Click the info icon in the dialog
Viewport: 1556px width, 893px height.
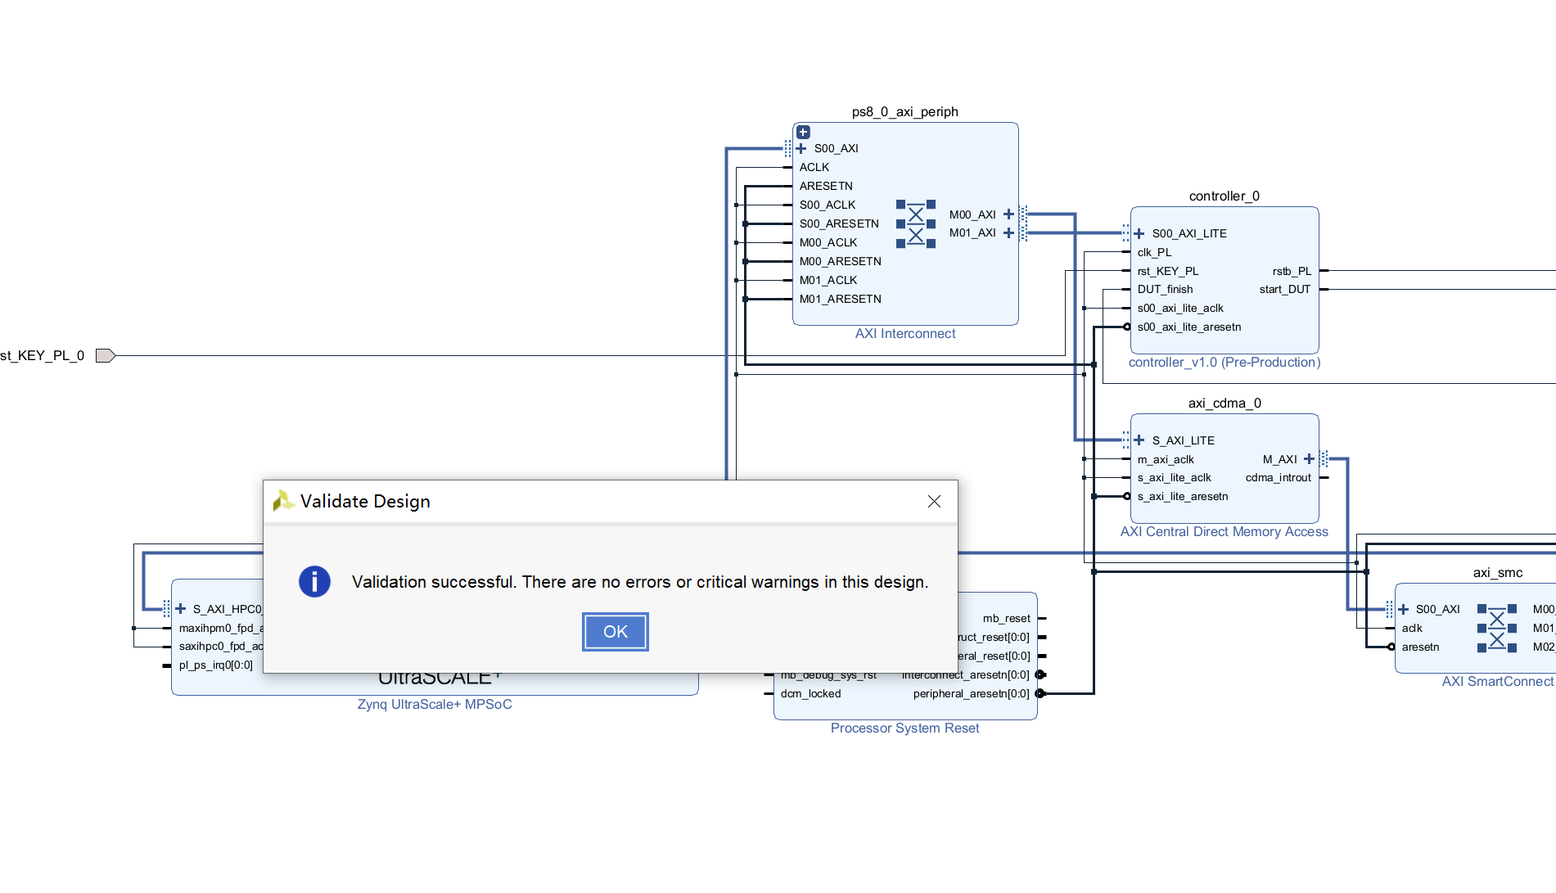click(x=314, y=582)
